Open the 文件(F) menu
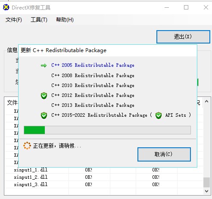The width and height of the screenshot is (212, 199). coord(14,20)
